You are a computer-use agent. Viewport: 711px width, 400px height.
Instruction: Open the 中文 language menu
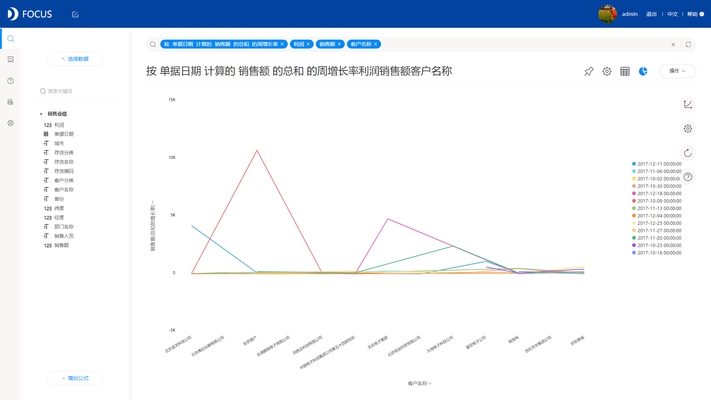672,14
